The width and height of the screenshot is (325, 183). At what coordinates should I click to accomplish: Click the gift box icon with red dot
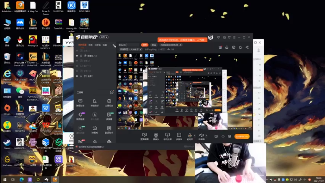[220, 47]
